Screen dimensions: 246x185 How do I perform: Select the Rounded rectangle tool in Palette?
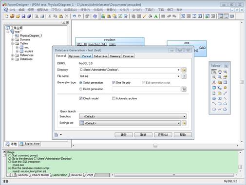click(214, 109)
